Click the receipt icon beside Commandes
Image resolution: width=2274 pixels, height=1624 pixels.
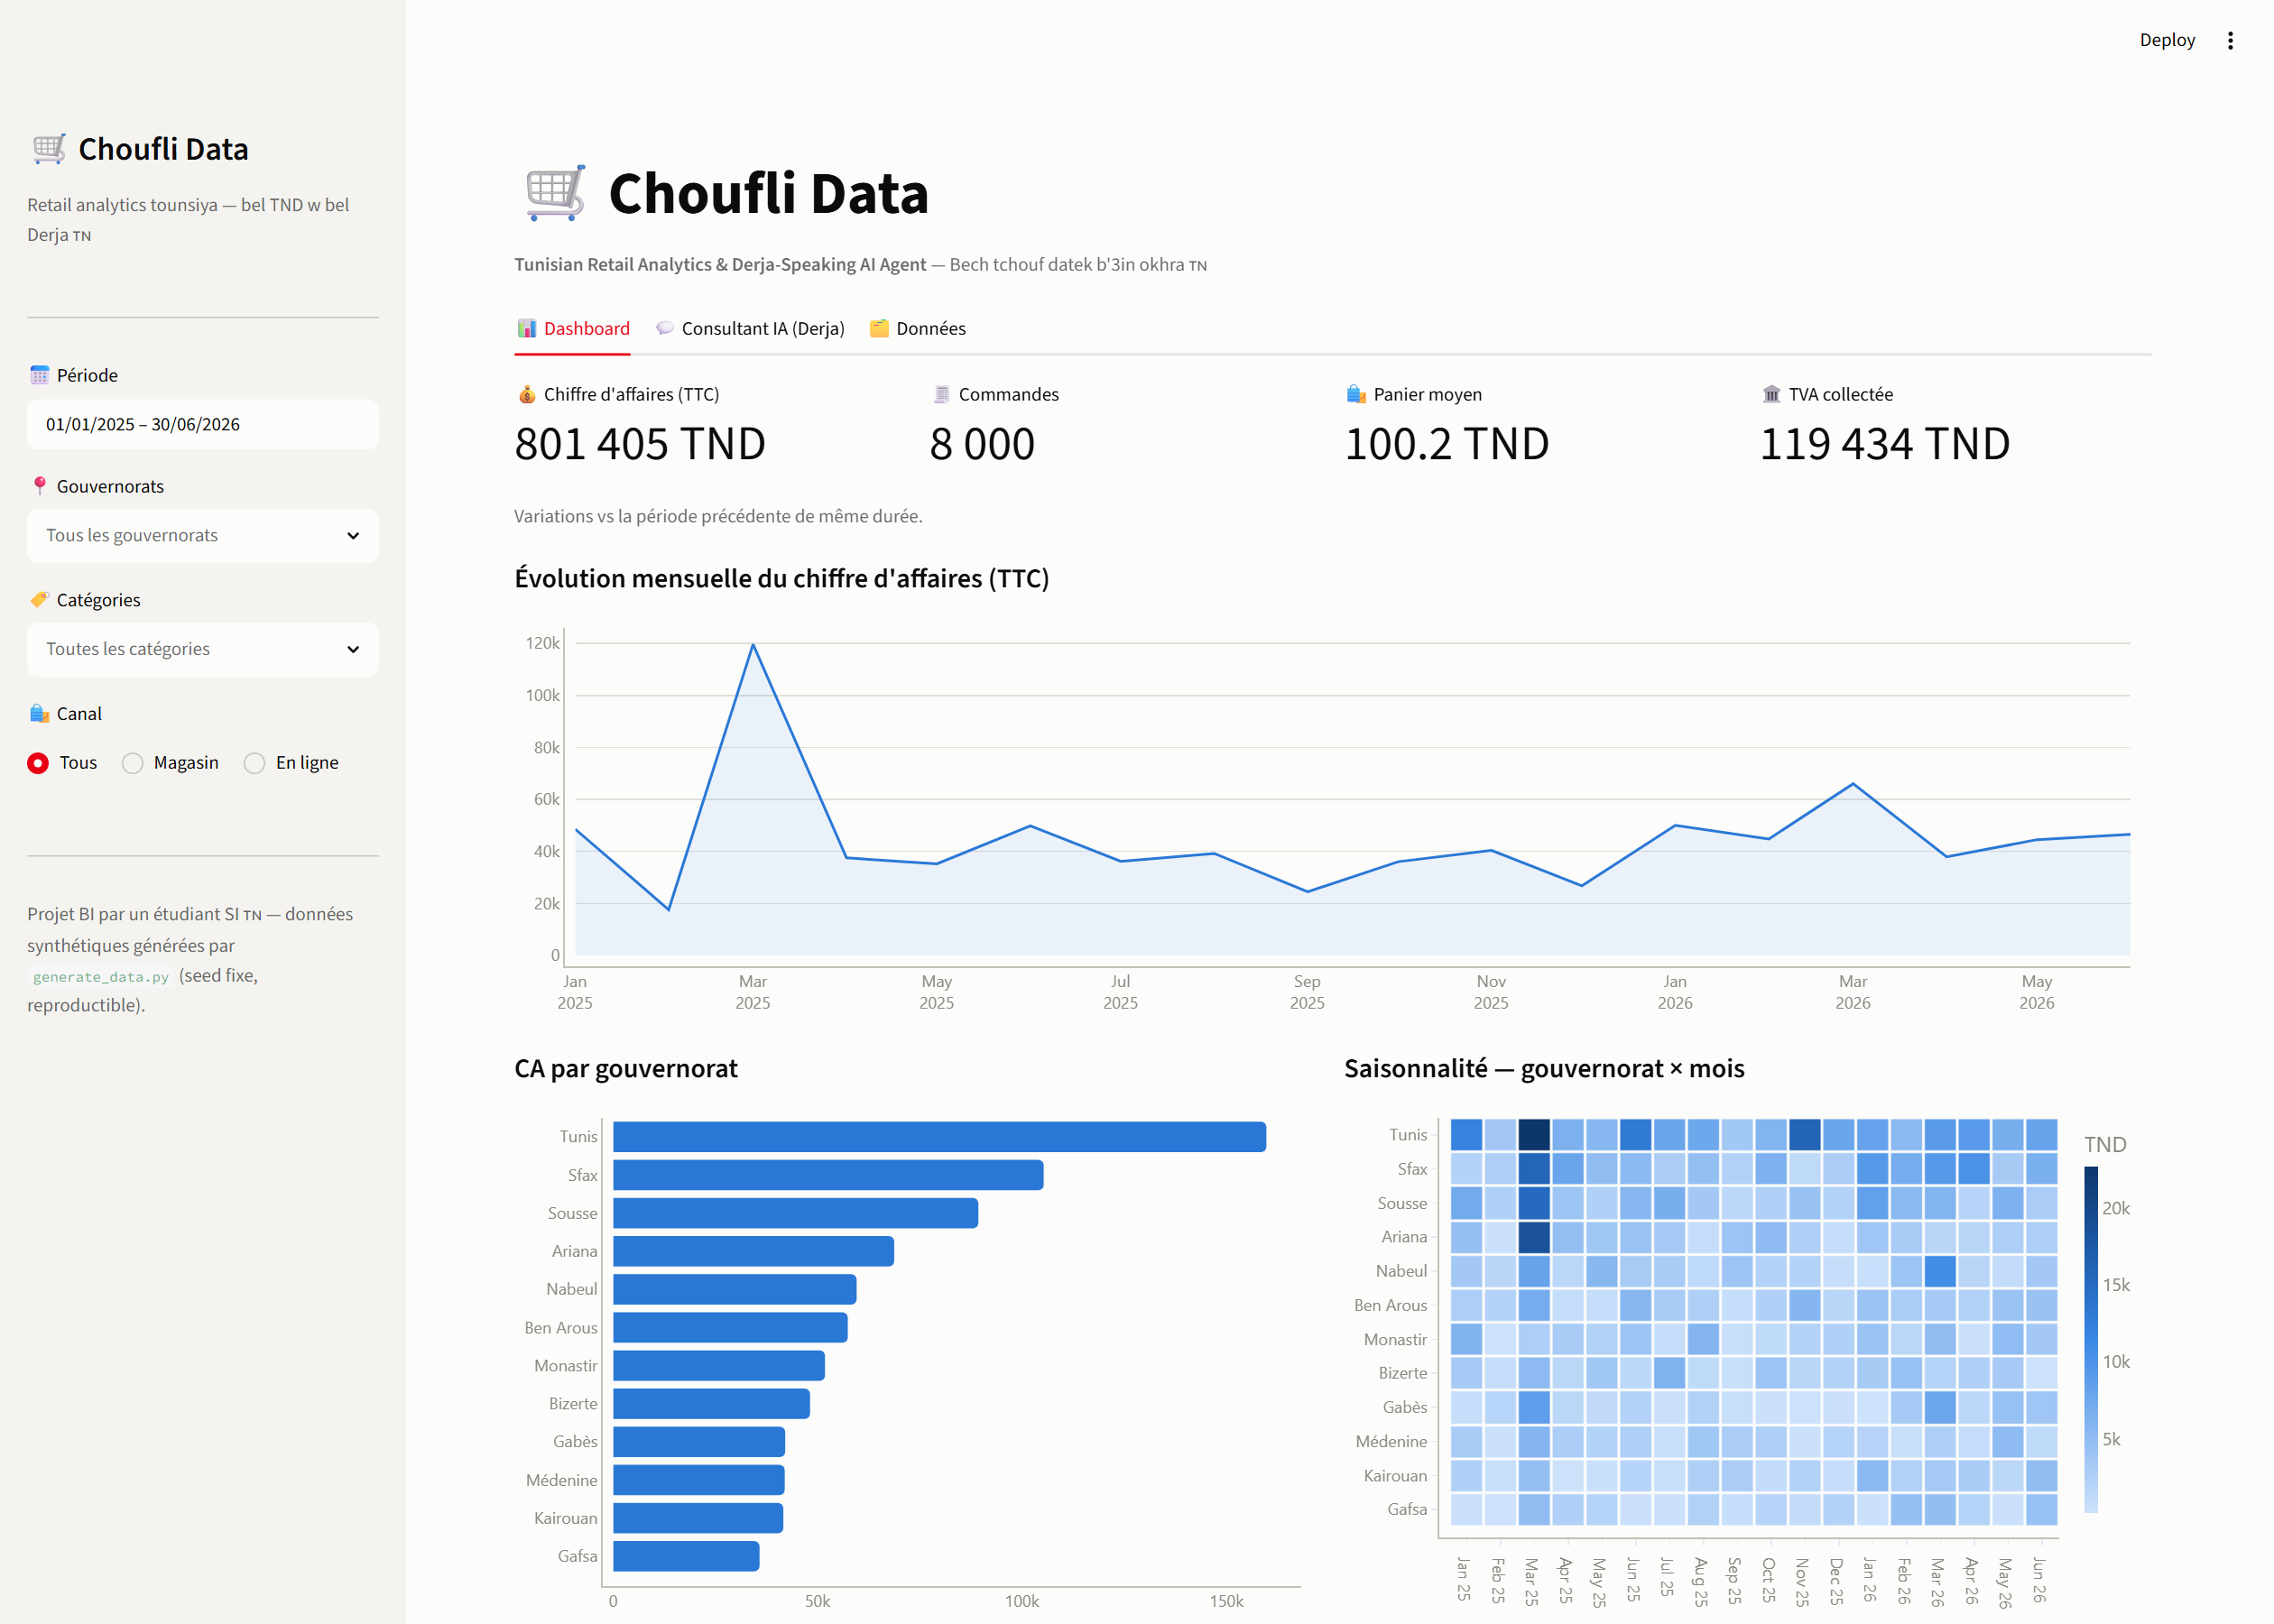coord(941,394)
